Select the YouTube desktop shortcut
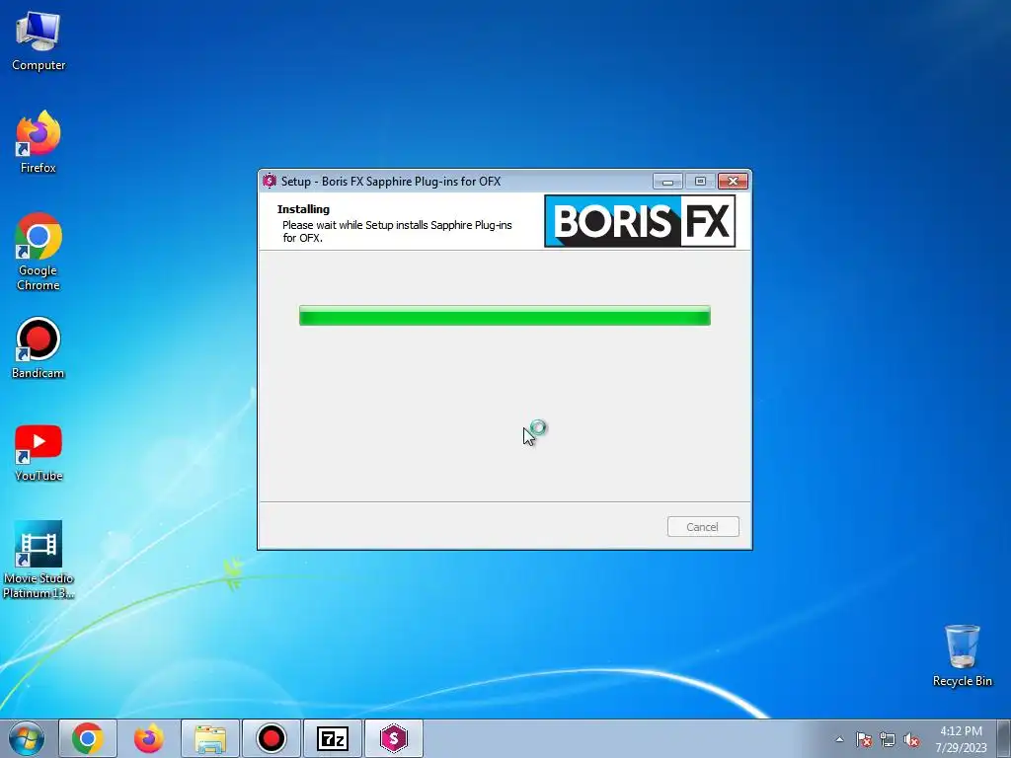This screenshot has height=758, width=1011. click(x=39, y=453)
